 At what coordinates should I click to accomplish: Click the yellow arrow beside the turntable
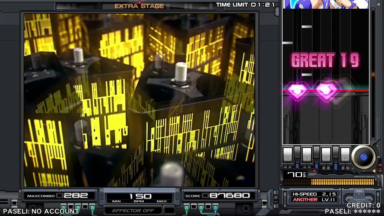(x=374, y=171)
